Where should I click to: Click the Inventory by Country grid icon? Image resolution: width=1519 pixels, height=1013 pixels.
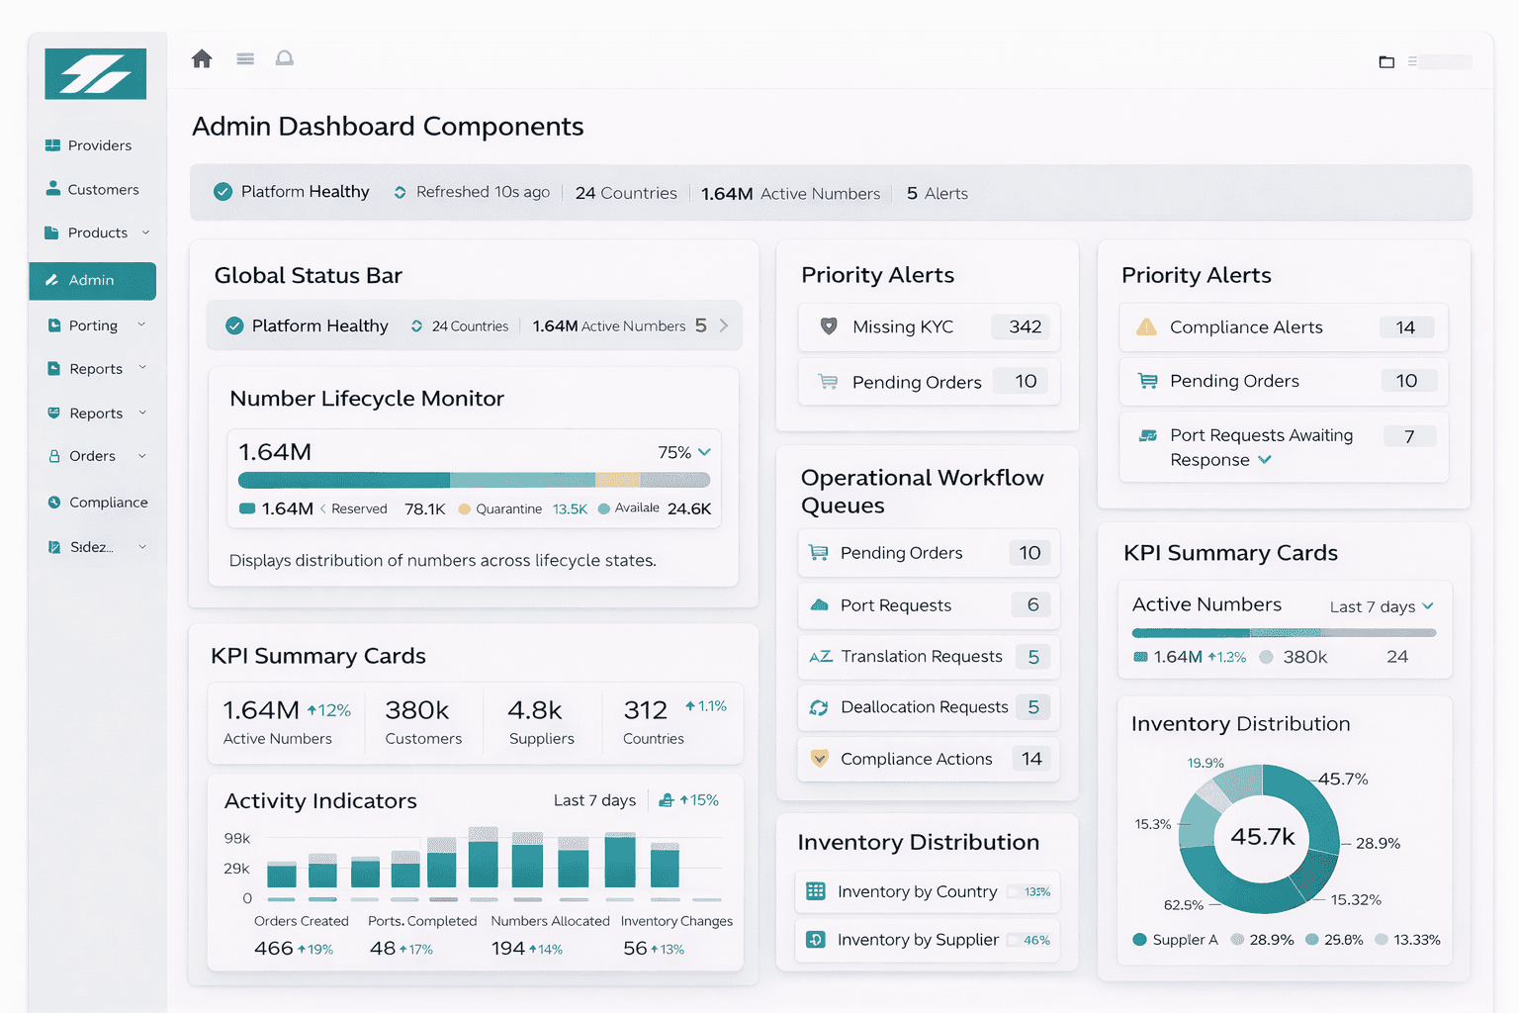pos(816,891)
